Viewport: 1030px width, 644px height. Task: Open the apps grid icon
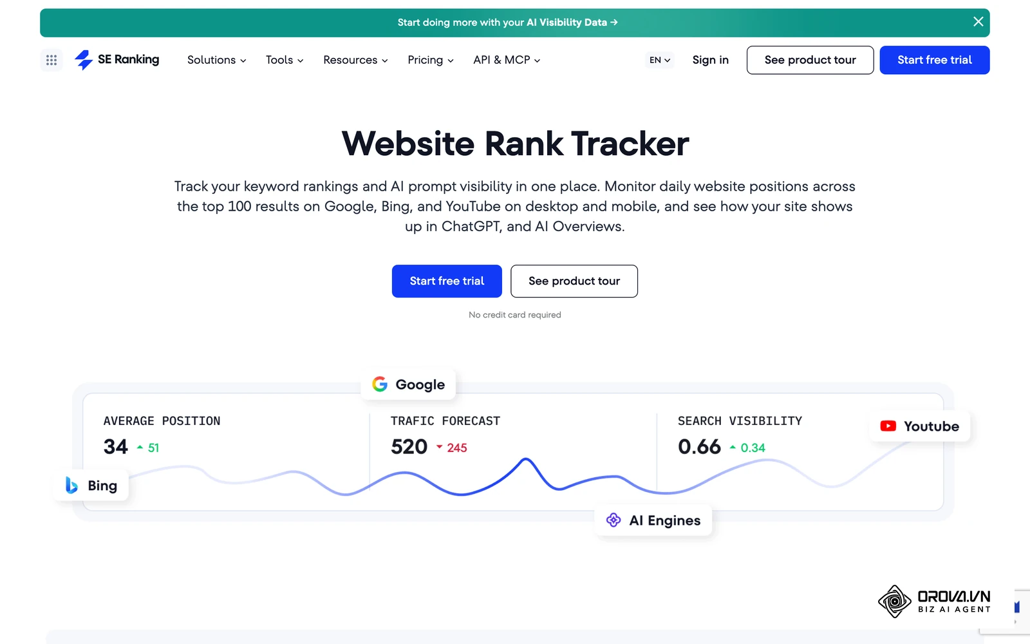(51, 60)
